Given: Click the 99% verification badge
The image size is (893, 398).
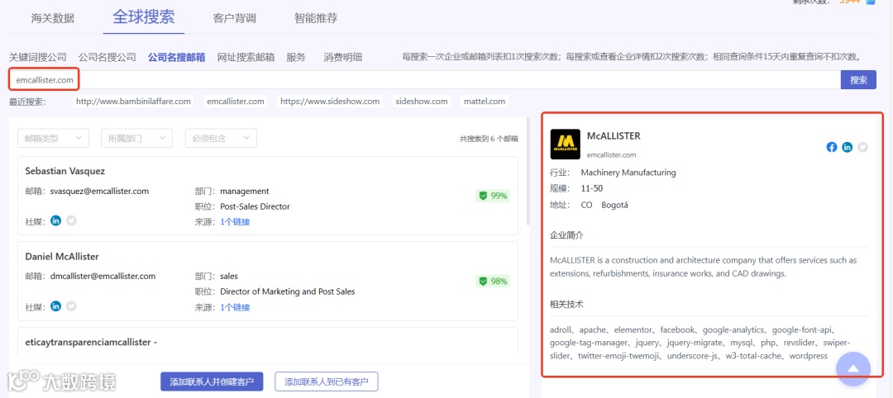Looking at the screenshot, I should (493, 196).
